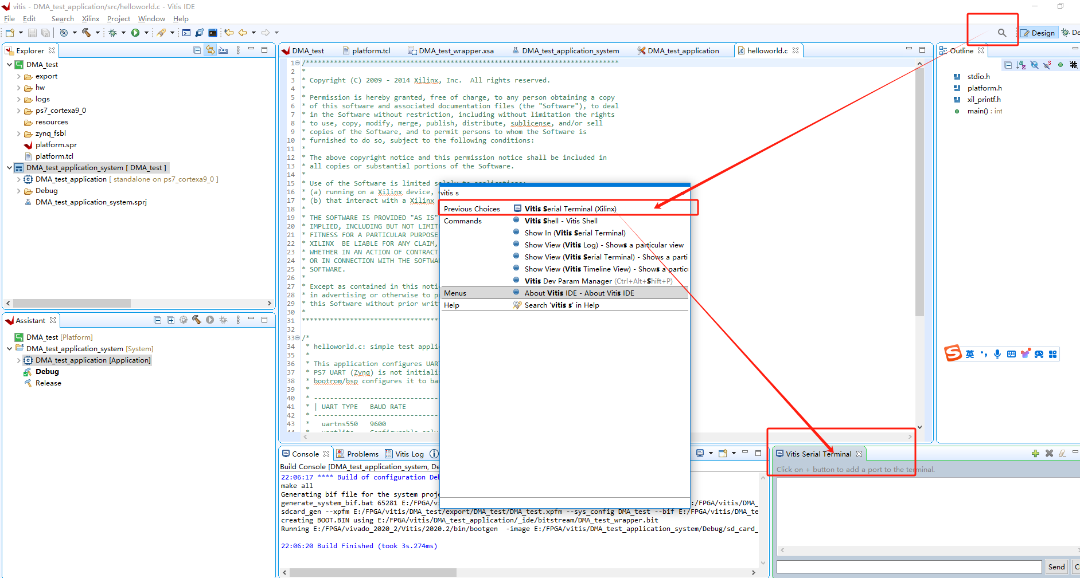Close the helloworld.c editor tab
1080x578 pixels.
796,50
